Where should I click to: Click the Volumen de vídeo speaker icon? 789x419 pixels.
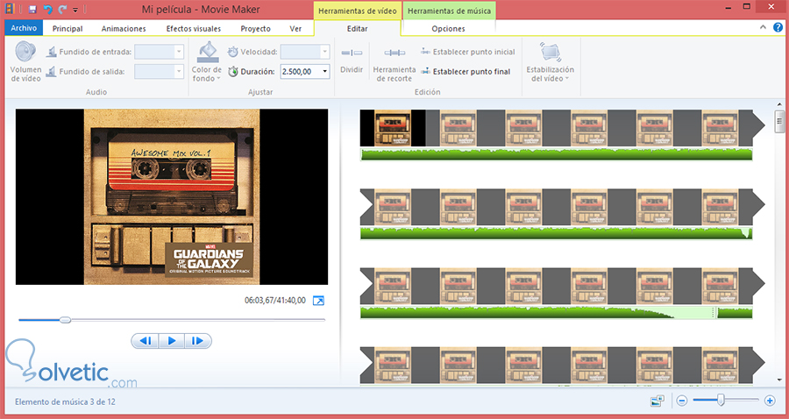coord(25,52)
